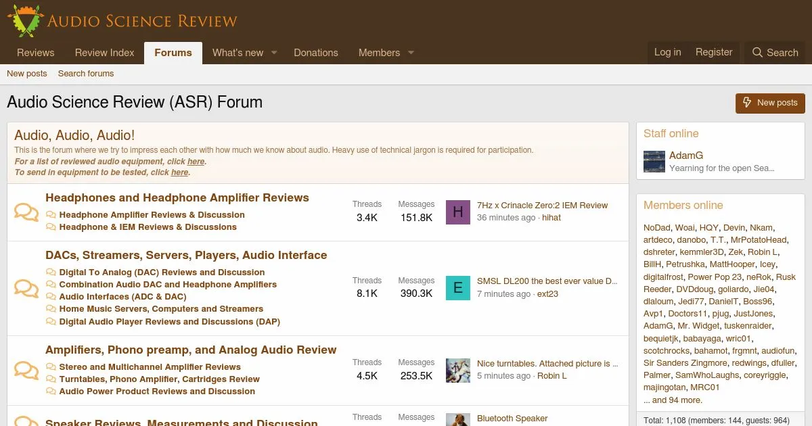
Task: Click the chat bubble icon for Amplifiers, Phono preamp forum
Action: pyautogui.click(x=26, y=370)
